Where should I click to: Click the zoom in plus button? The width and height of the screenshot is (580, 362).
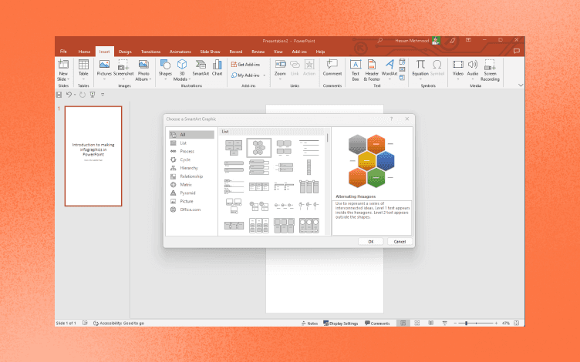pyautogui.click(x=496, y=323)
